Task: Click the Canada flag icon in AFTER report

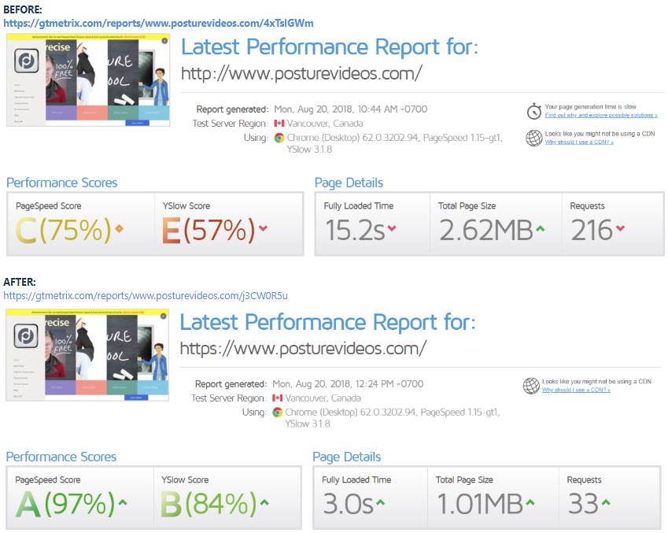Action: (277, 398)
